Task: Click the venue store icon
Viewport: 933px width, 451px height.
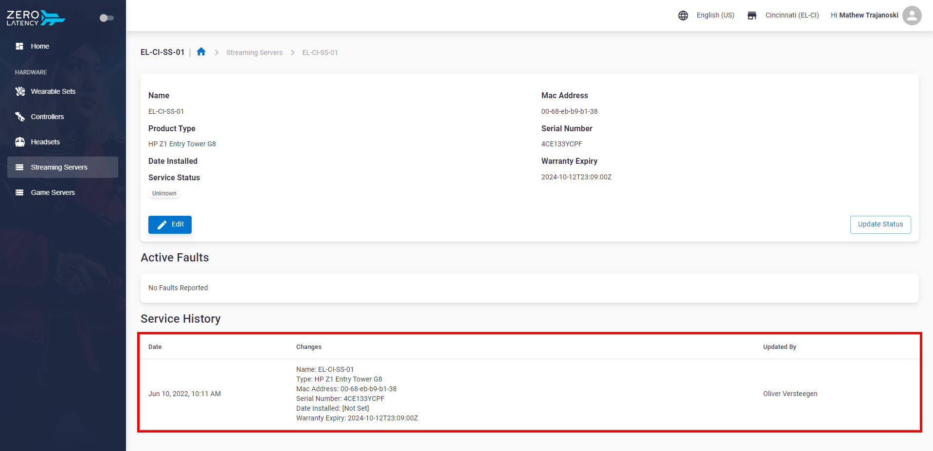Action: point(752,16)
